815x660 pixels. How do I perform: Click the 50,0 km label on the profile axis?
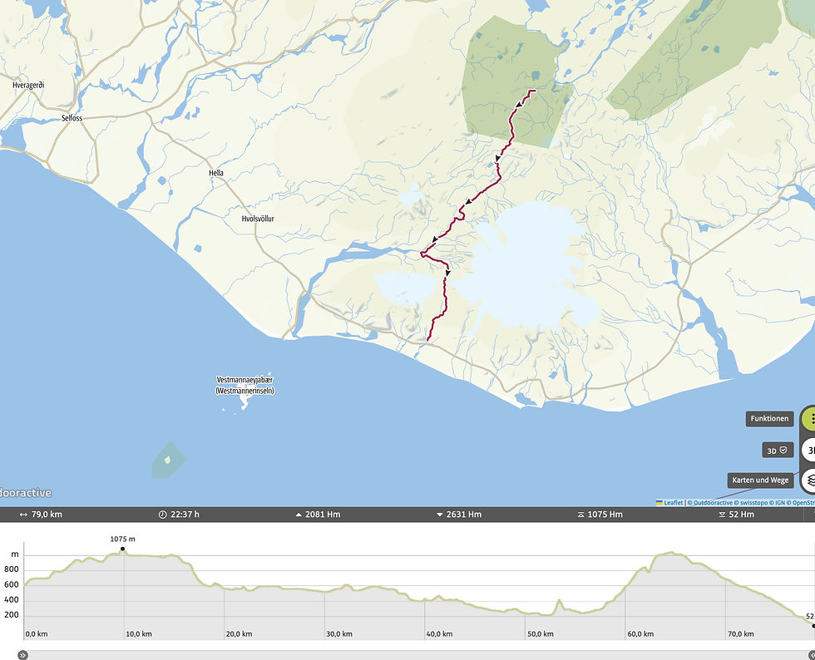pyautogui.click(x=541, y=634)
